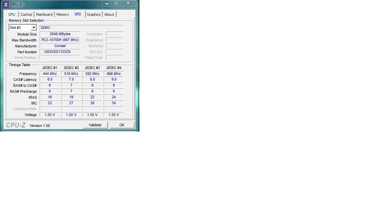Click the CPU-Z logo at bottom
Image resolution: width=380 pixels, height=213 pixels.
click(16, 125)
